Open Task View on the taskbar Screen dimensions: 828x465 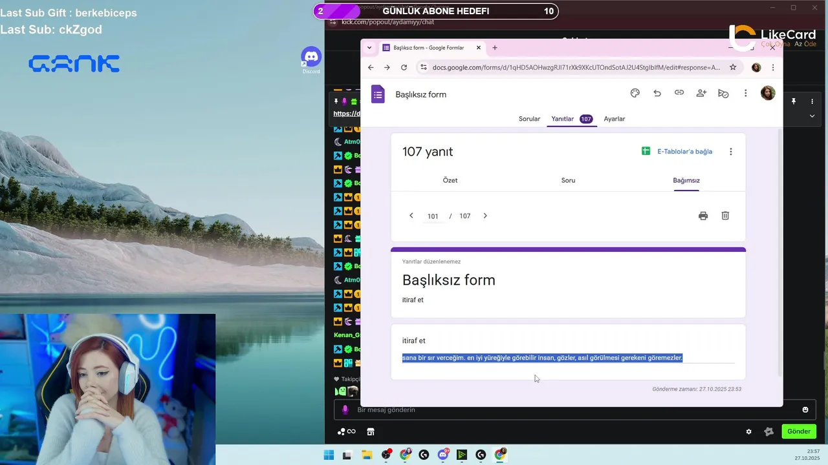[x=347, y=455]
